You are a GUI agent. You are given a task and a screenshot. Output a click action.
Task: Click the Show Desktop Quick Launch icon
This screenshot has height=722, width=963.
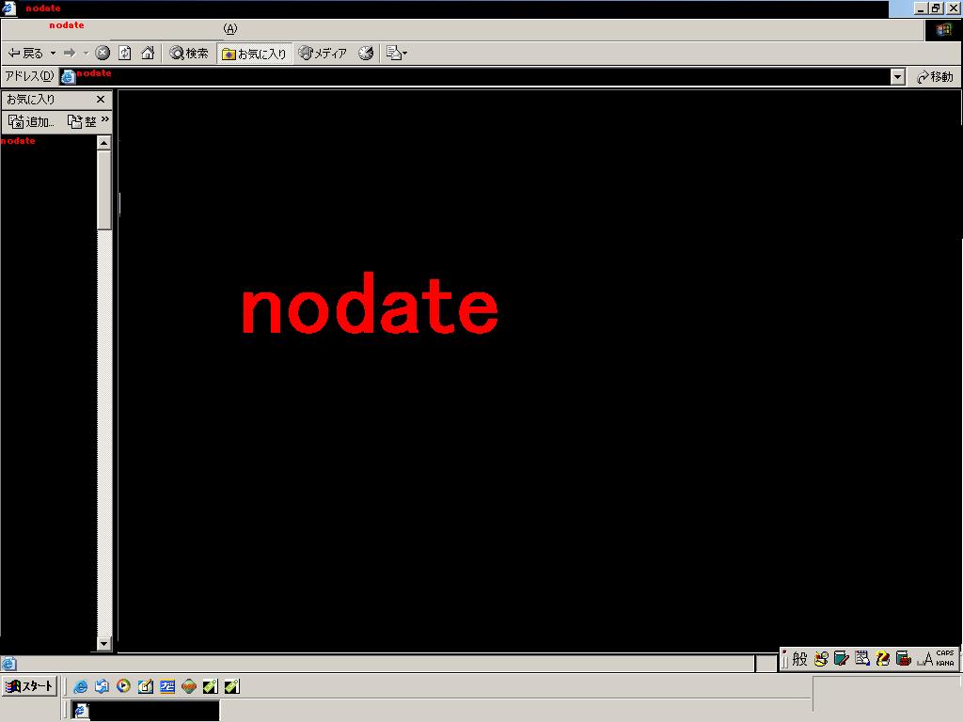[x=102, y=686]
